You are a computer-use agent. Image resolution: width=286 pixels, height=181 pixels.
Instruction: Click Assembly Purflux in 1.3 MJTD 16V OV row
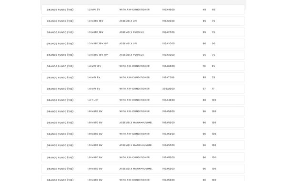pos(132,55)
